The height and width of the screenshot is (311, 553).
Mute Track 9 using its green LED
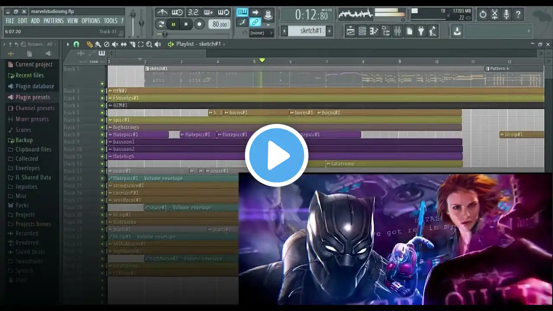point(102,142)
